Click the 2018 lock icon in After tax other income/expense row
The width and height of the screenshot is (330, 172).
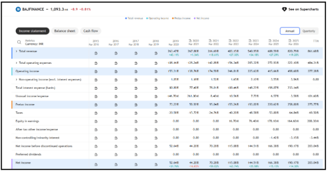tap(156, 130)
